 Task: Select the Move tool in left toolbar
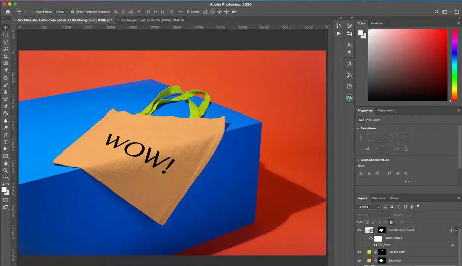[x=5, y=28]
